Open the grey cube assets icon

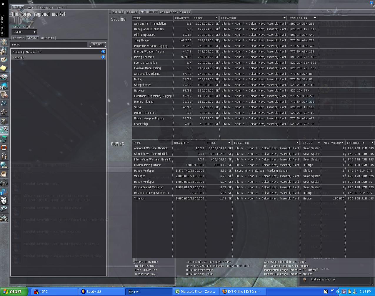click(x=4, y=121)
